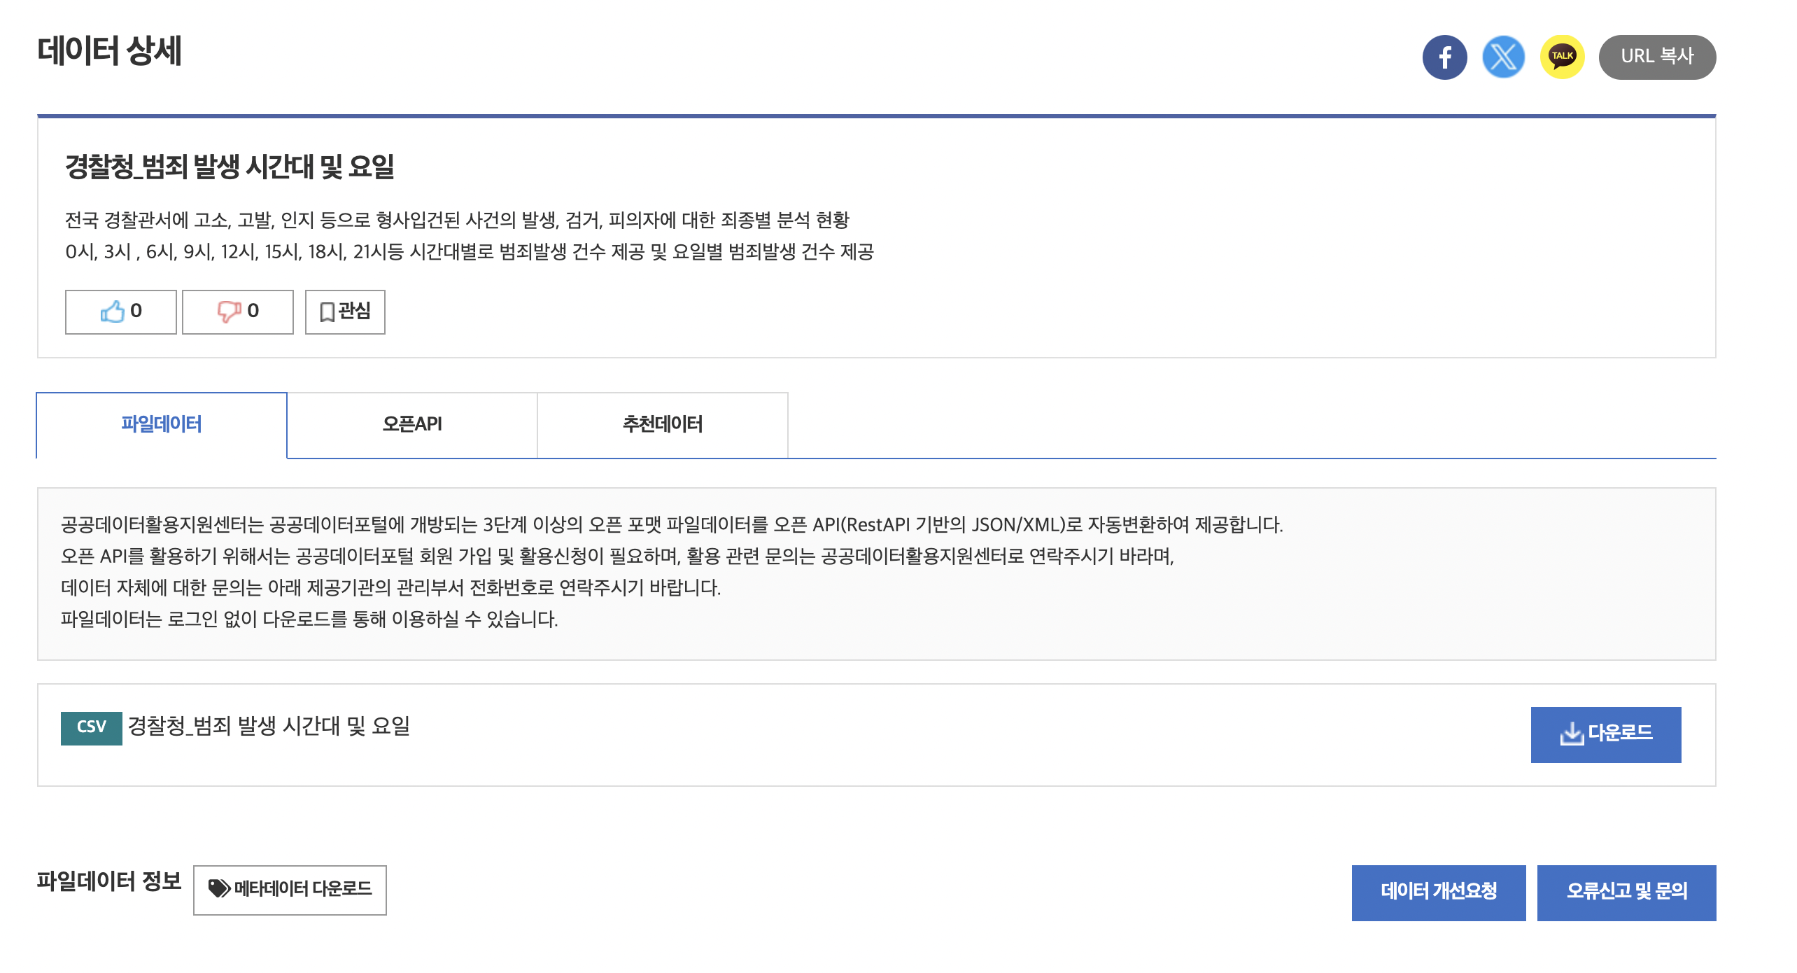Click the 데이터 개선요청 button
Viewport: 1797px width, 973px height.
pos(1438,892)
